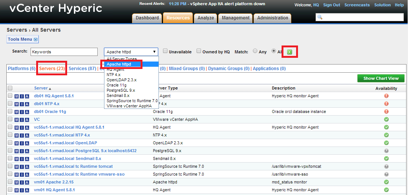Click the A icon for db01 Oracle 11g
Image resolution: width=408 pixels, height=195 pixels.
click(27, 112)
